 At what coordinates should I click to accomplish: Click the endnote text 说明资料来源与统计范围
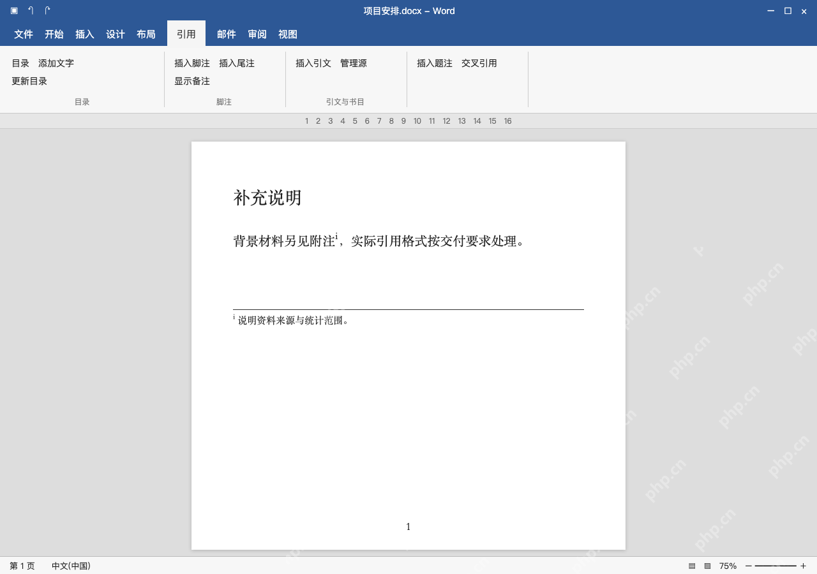click(x=293, y=320)
